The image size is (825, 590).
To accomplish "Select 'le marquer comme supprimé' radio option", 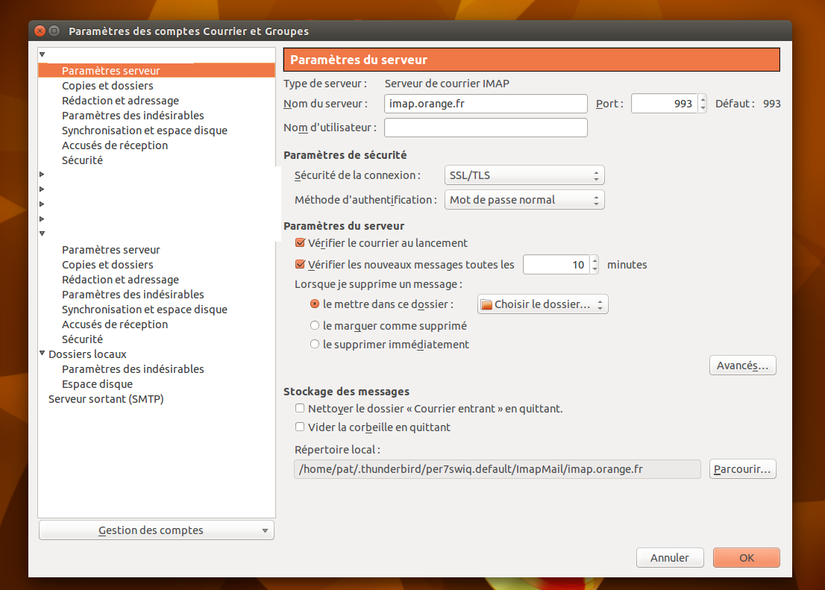I will pyautogui.click(x=315, y=326).
